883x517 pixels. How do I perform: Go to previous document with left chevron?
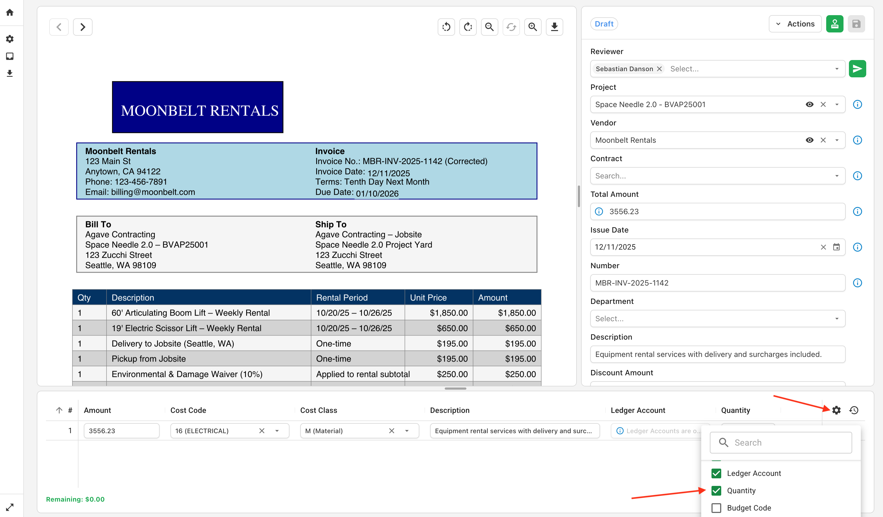pyautogui.click(x=59, y=27)
